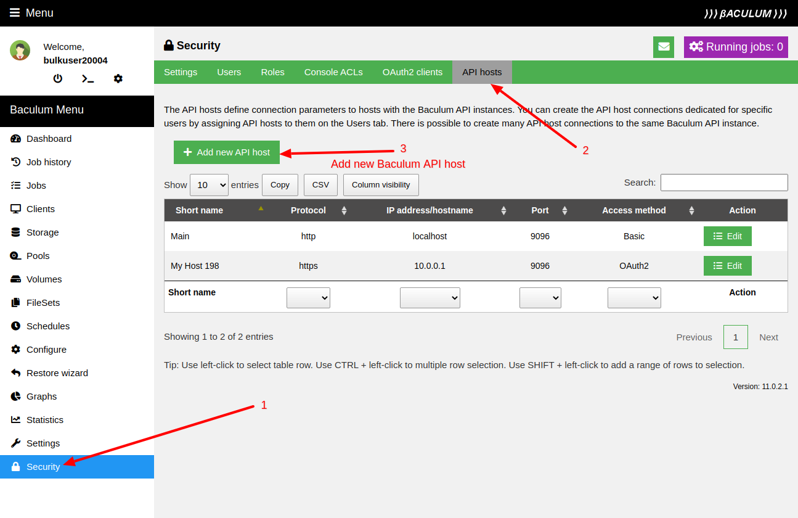Click the 'OAuth2' access method cell

[x=634, y=266]
